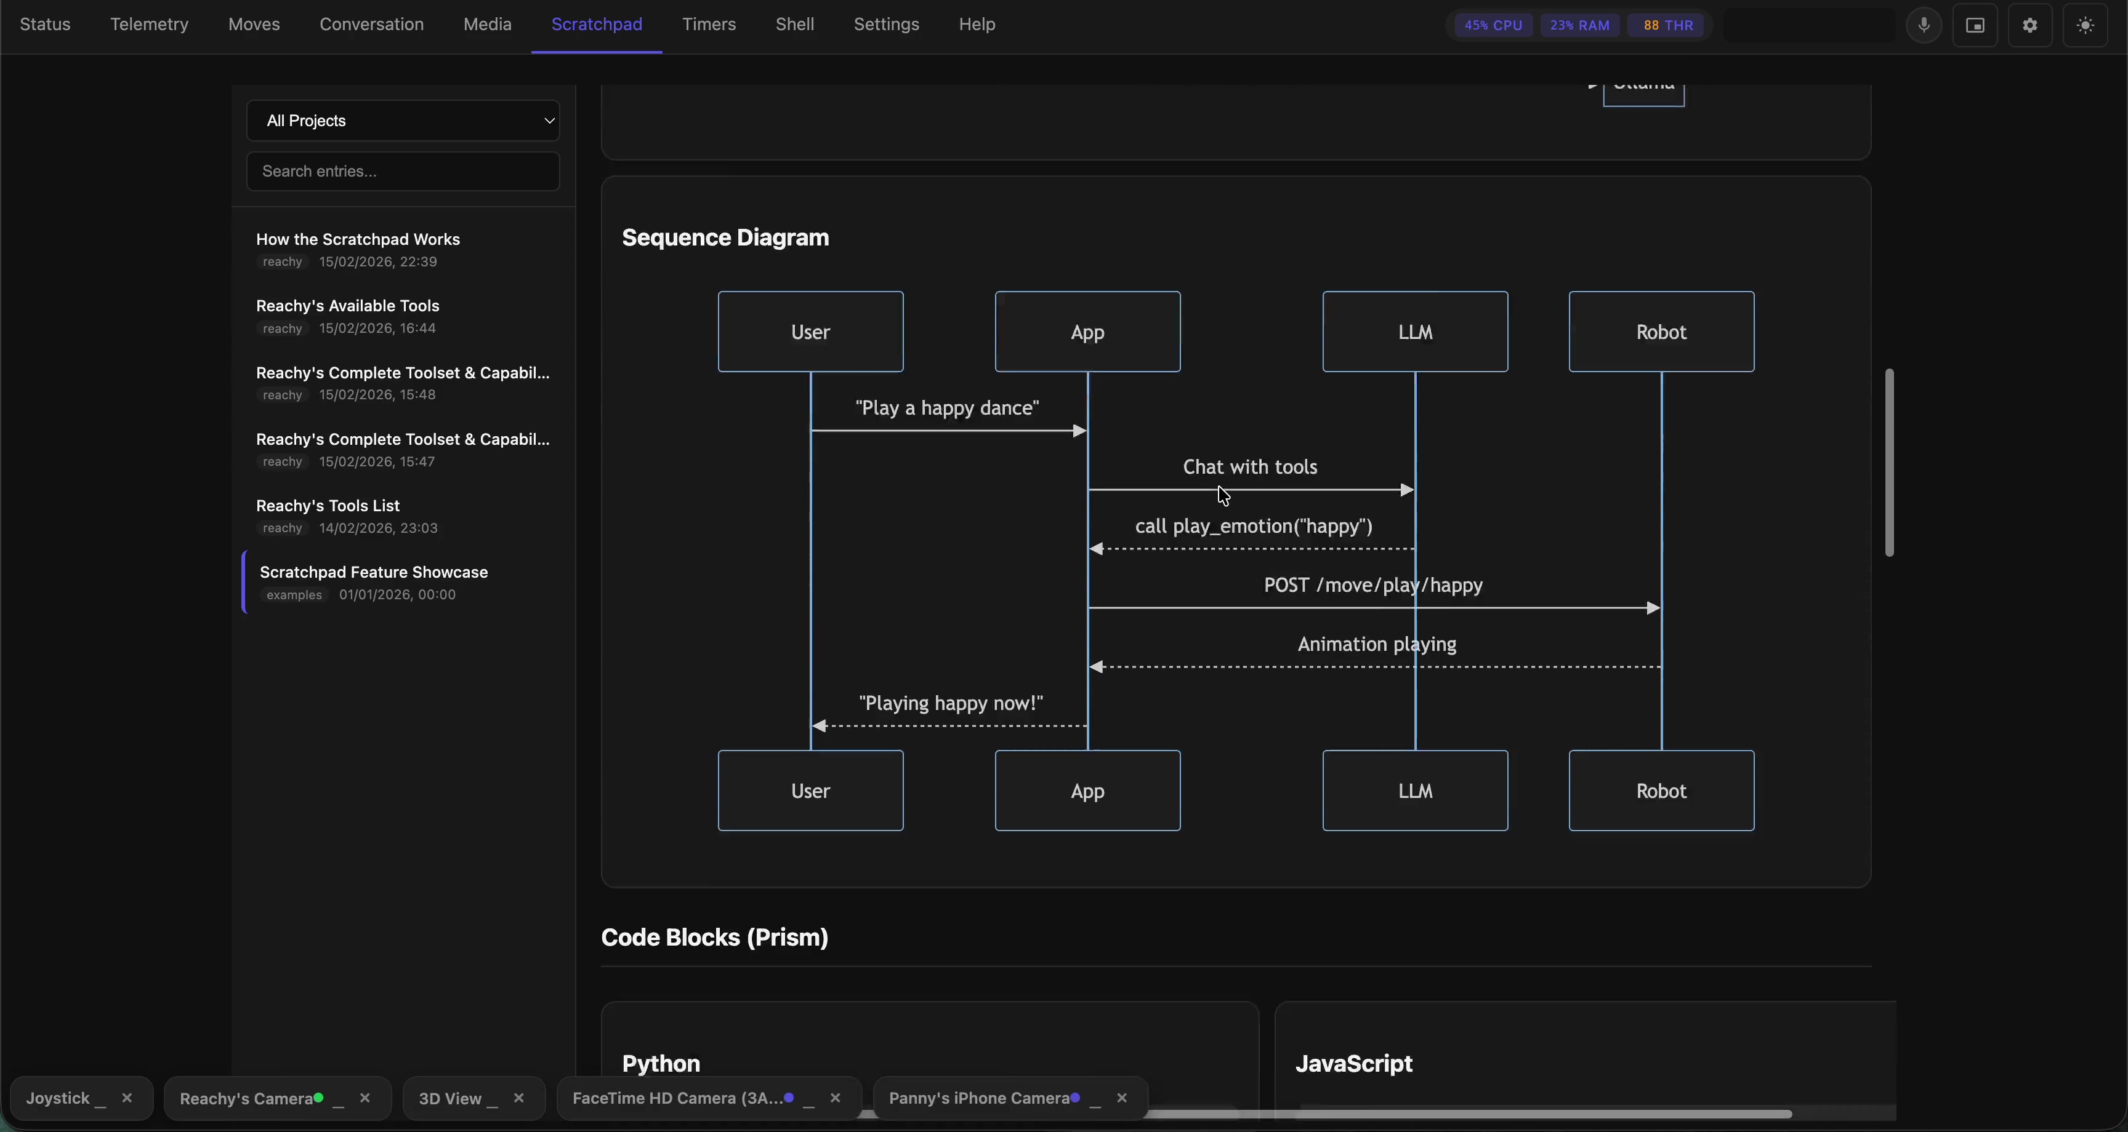Click POST /move/play/happy label
Viewport: 2128px width, 1132px height.
coord(1373,586)
